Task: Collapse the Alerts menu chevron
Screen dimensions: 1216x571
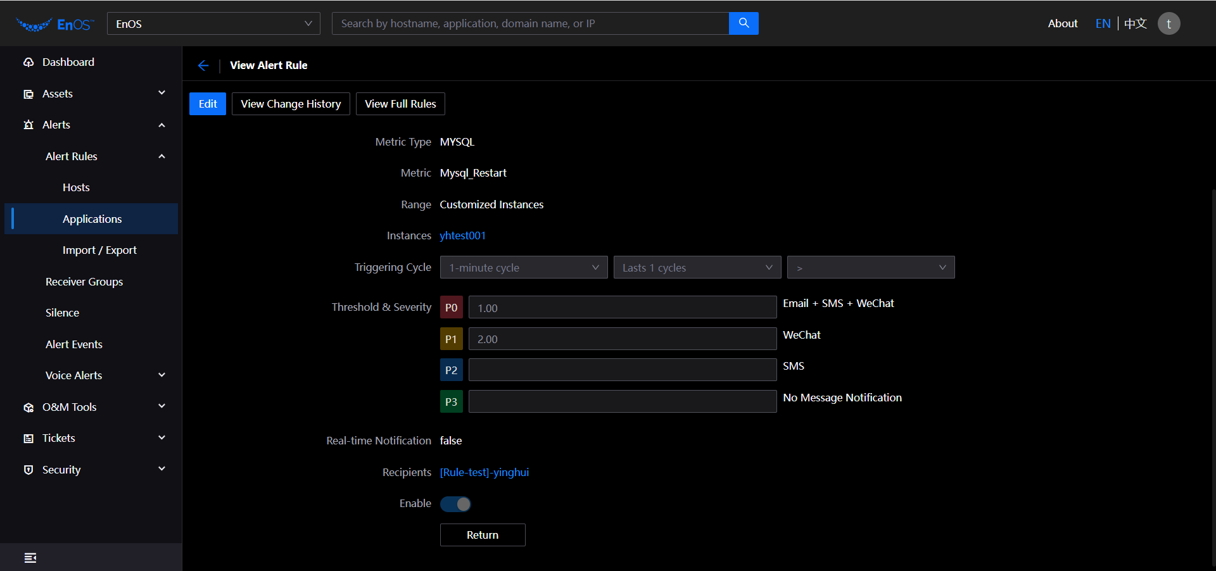Action: point(161,125)
